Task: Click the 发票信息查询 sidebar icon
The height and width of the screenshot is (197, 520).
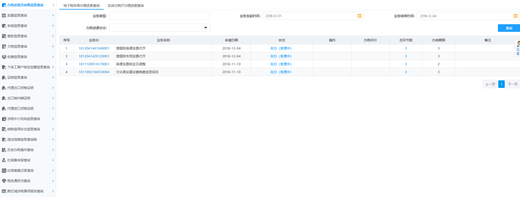Action: 4,16
